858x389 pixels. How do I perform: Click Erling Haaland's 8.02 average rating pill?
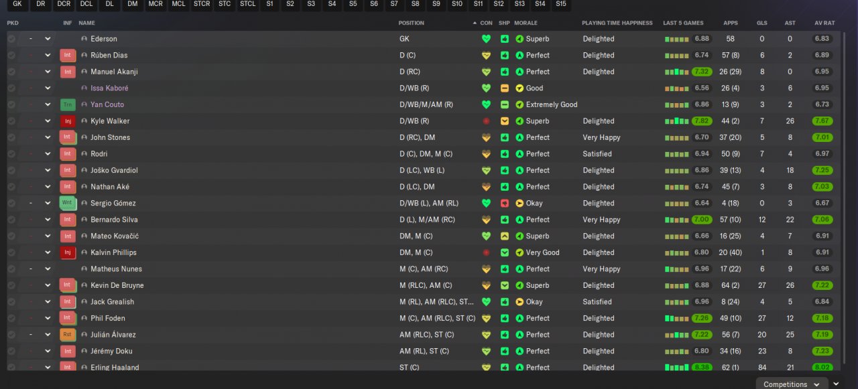click(x=822, y=367)
